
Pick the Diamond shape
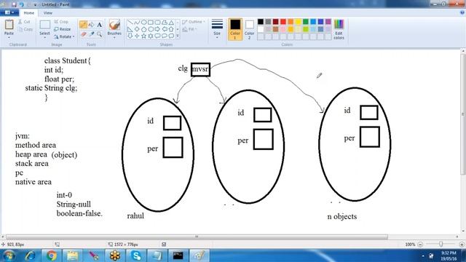[x=137, y=29]
